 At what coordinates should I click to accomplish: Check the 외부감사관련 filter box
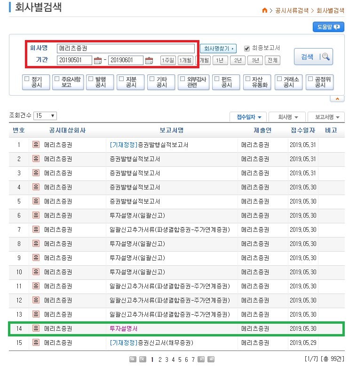point(182,79)
